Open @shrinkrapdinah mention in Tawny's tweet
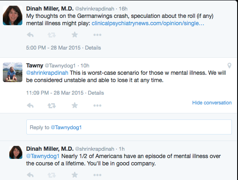The height and width of the screenshot is (180, 238). (47, 73)
